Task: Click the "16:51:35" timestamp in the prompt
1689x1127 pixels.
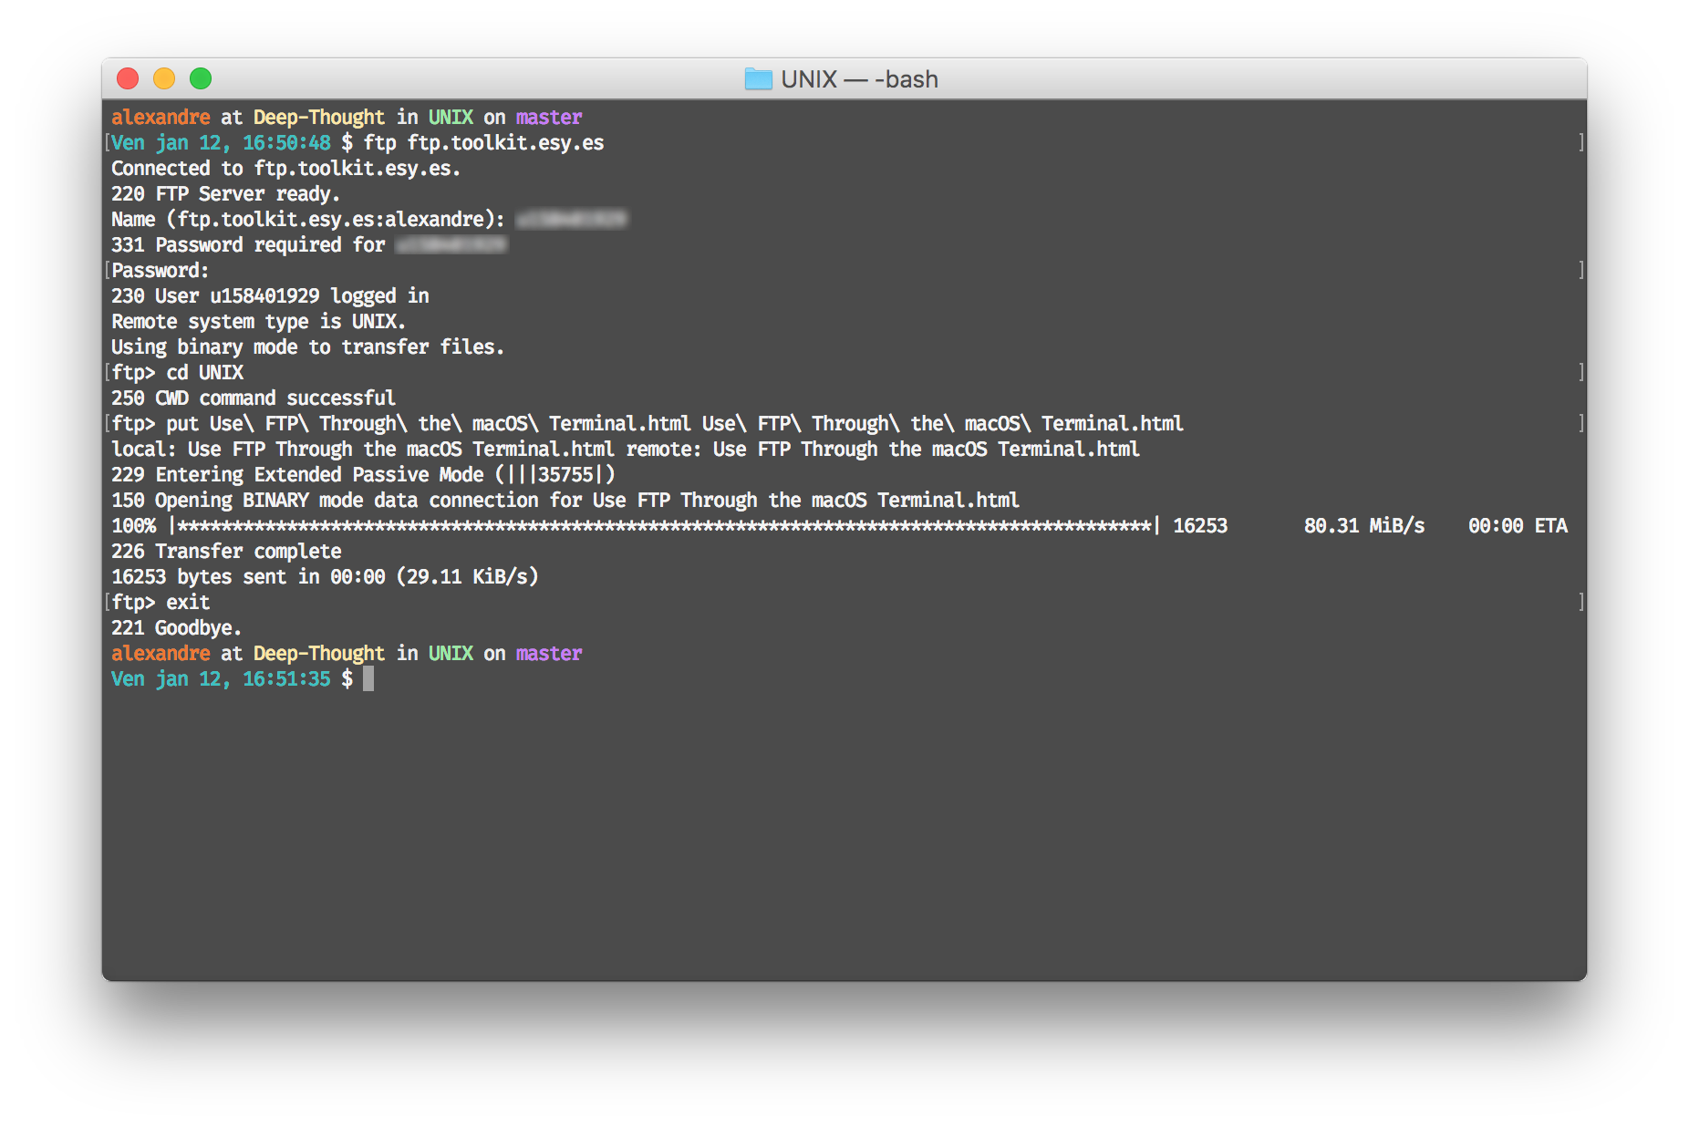Action: click(x=286, y=679)
